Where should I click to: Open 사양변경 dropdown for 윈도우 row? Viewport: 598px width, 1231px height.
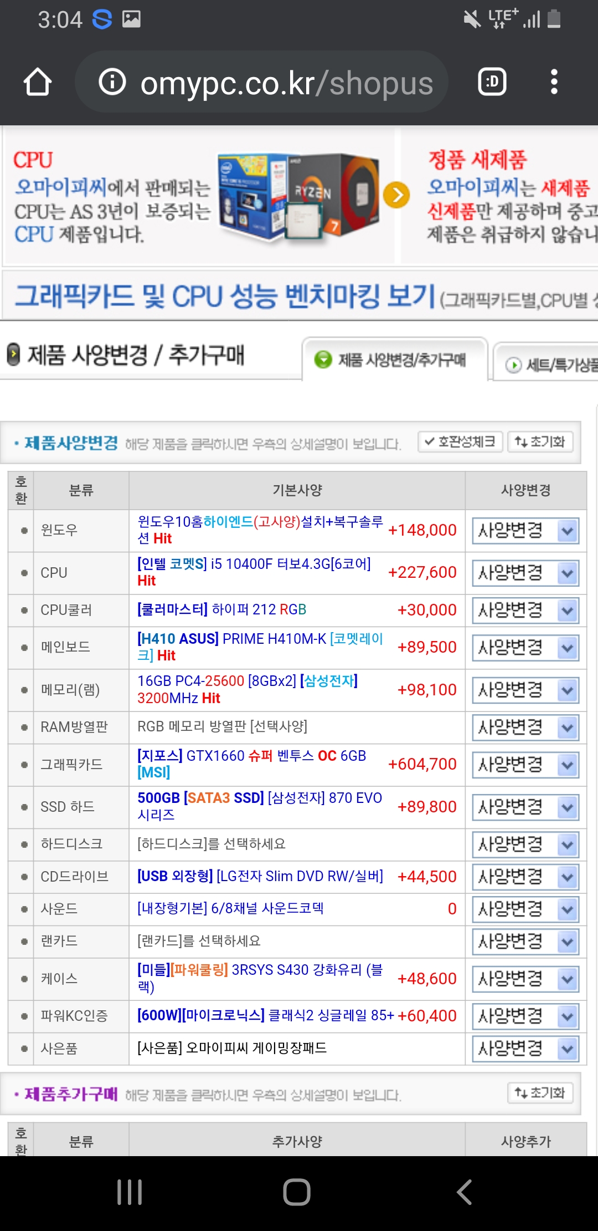coord(525,531)
